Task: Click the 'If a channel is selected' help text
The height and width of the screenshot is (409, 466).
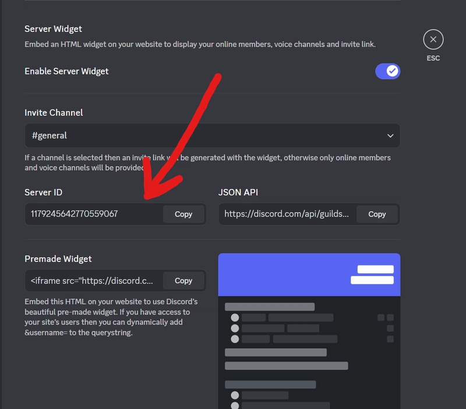Action: click(207, 163)
